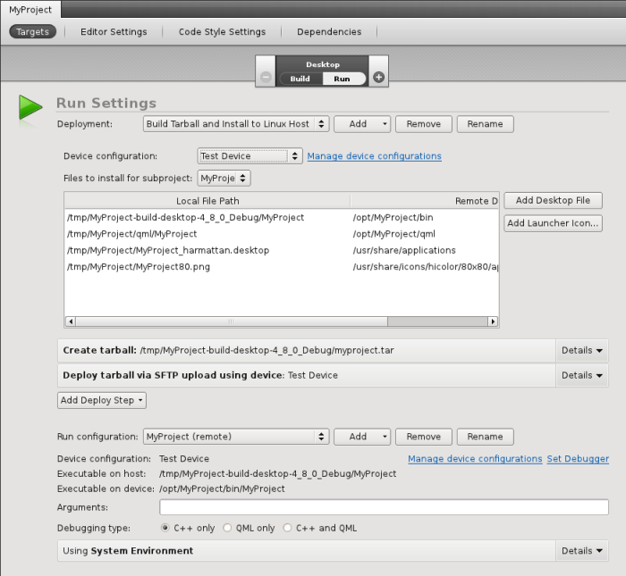Click the Desktop target label
Viewport: 626px width, 576px height.
tap(323, 64)
